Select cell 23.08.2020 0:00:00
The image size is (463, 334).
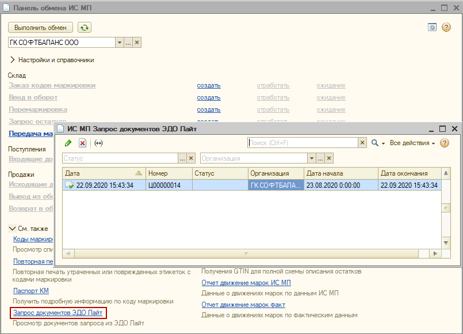(x=340, y=185)
